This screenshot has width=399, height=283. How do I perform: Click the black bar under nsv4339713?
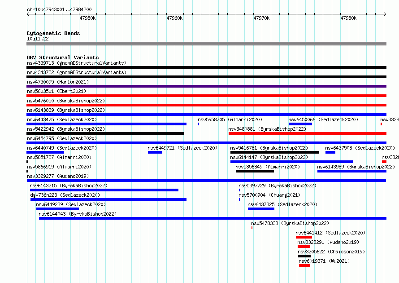[x=206, y=67]
